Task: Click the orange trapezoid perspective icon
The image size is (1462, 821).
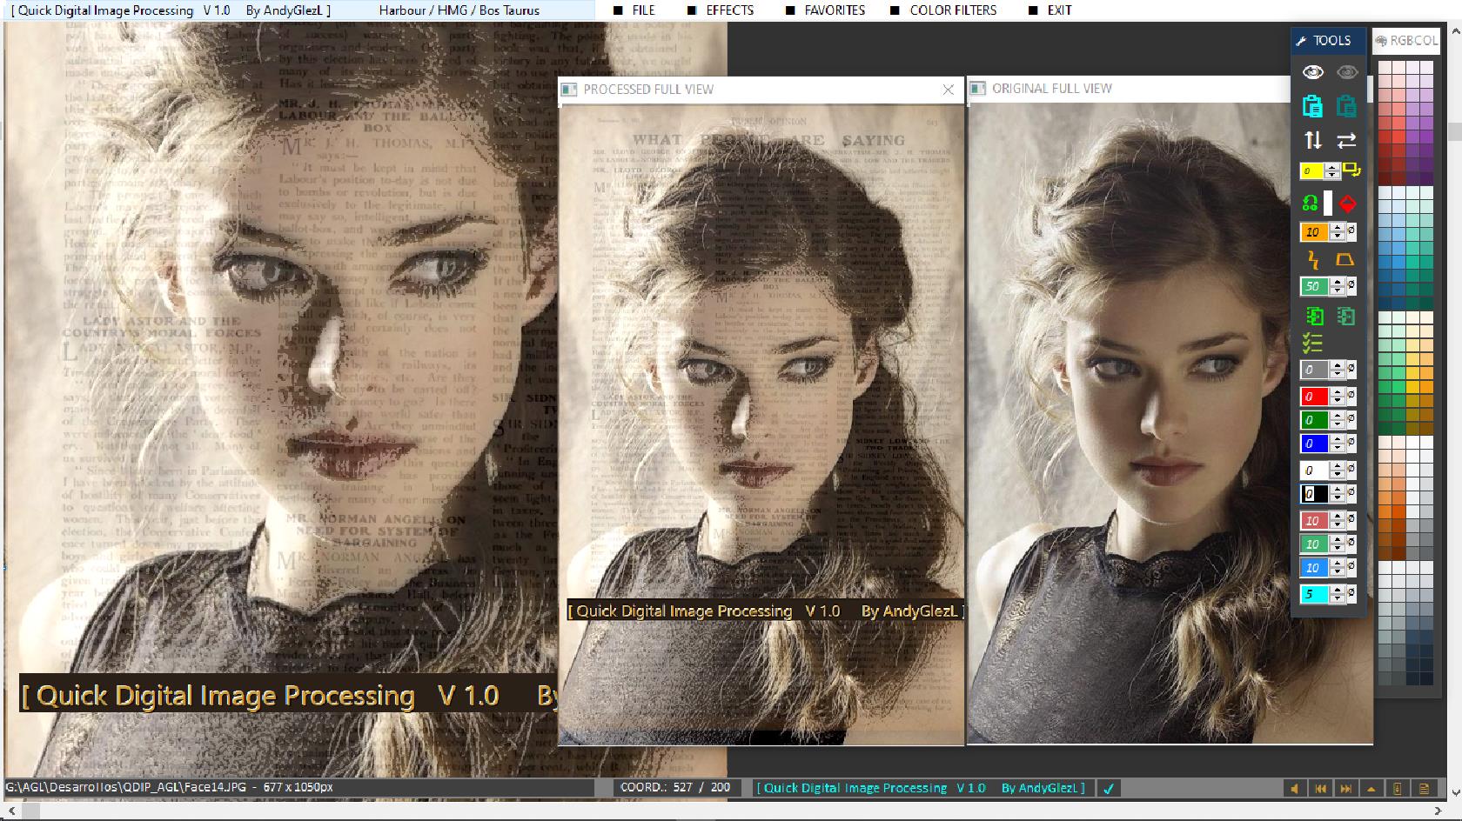Action: 1345,259
